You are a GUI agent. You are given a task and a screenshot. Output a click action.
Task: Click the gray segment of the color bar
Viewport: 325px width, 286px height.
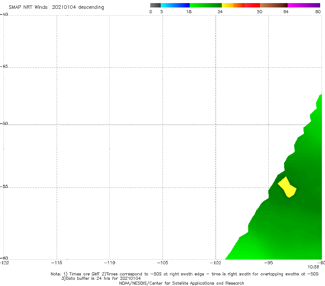[155, 5]
